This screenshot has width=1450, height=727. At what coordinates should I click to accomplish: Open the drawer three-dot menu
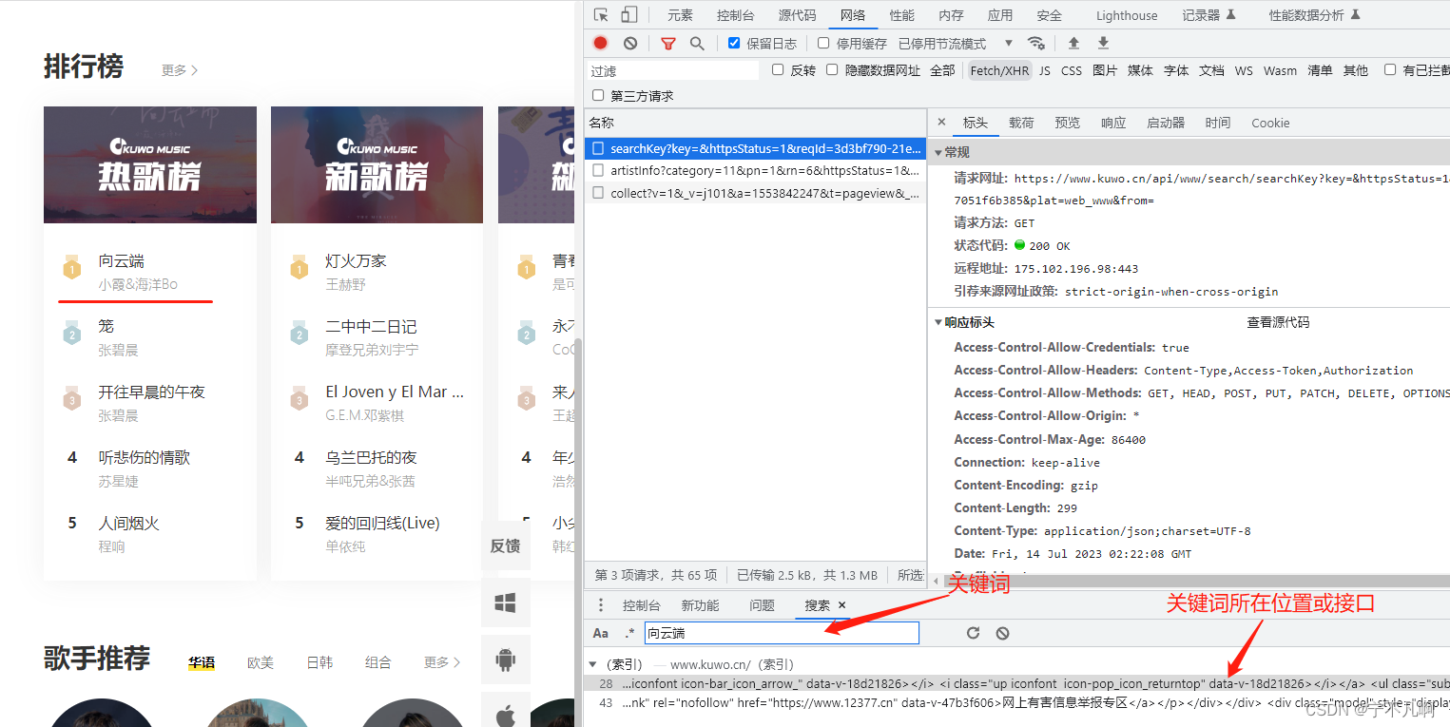[600, 605]
